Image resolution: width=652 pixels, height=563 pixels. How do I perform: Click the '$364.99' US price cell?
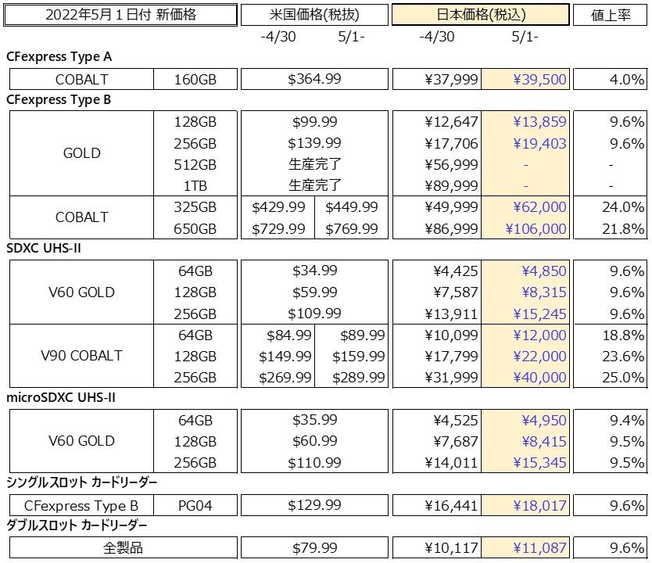pyautogui.click(x=314, y=79)
